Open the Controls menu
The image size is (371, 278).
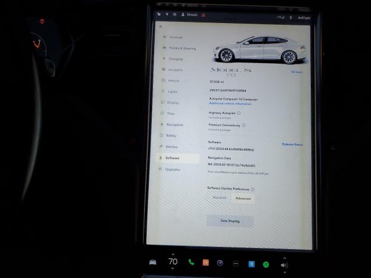click(173, 37)
